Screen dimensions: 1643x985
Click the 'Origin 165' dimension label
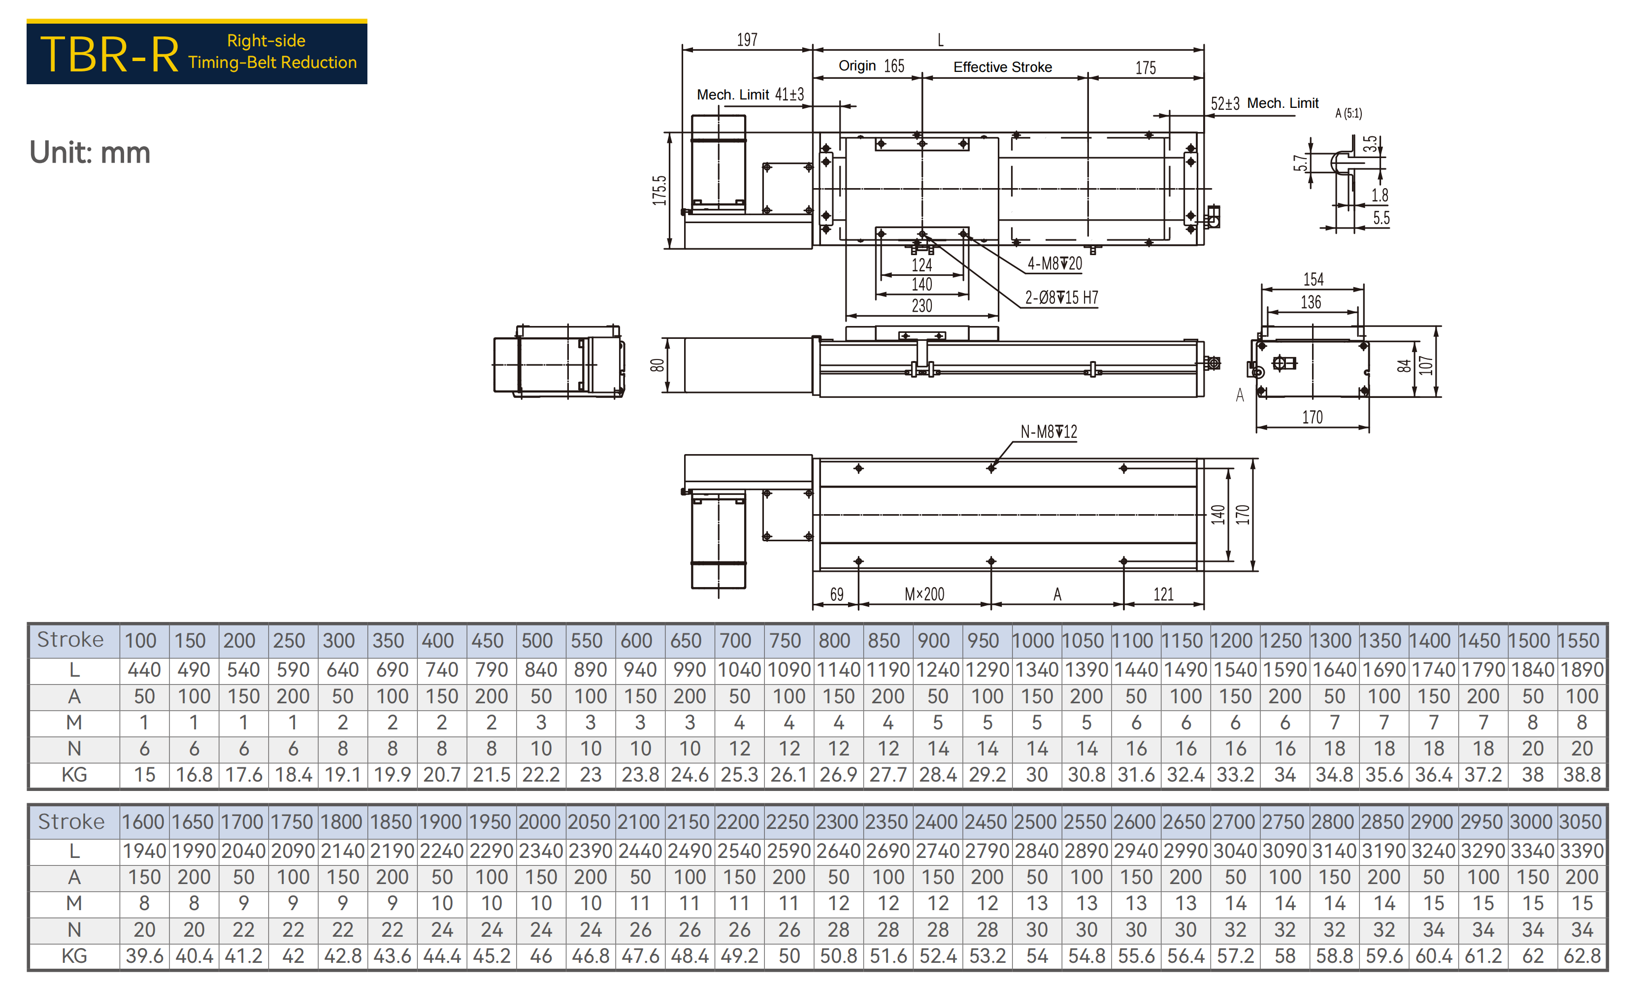[x=871, y=66]
